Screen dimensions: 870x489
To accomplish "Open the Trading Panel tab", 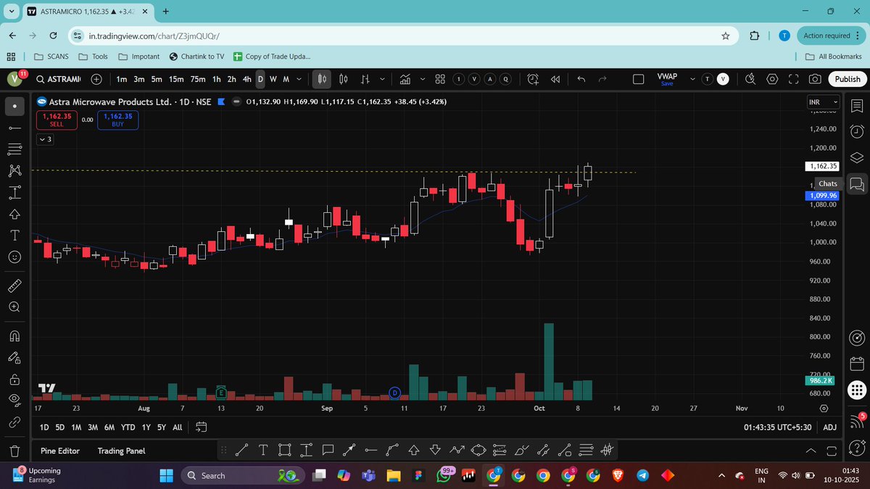I will pos(120,451).
